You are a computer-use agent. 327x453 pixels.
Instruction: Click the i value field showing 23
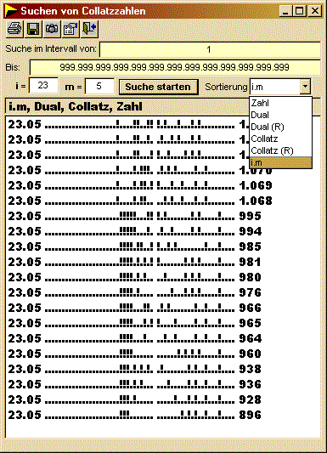coord(43,86)
